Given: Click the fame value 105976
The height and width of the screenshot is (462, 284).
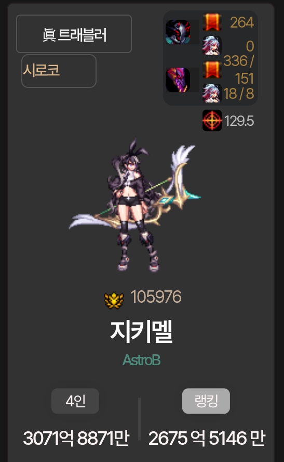Looking at the screenshot, I should pos(156,297).
